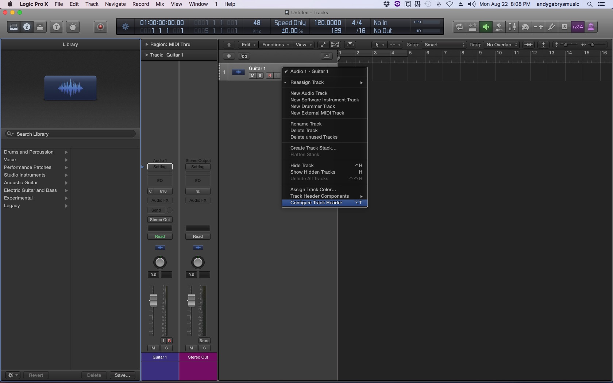This screenshot has width=613, height=383.
Task: Click the duplicate track button
Action: [244, 56]
